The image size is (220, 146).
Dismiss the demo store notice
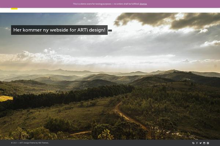[143, 4]
